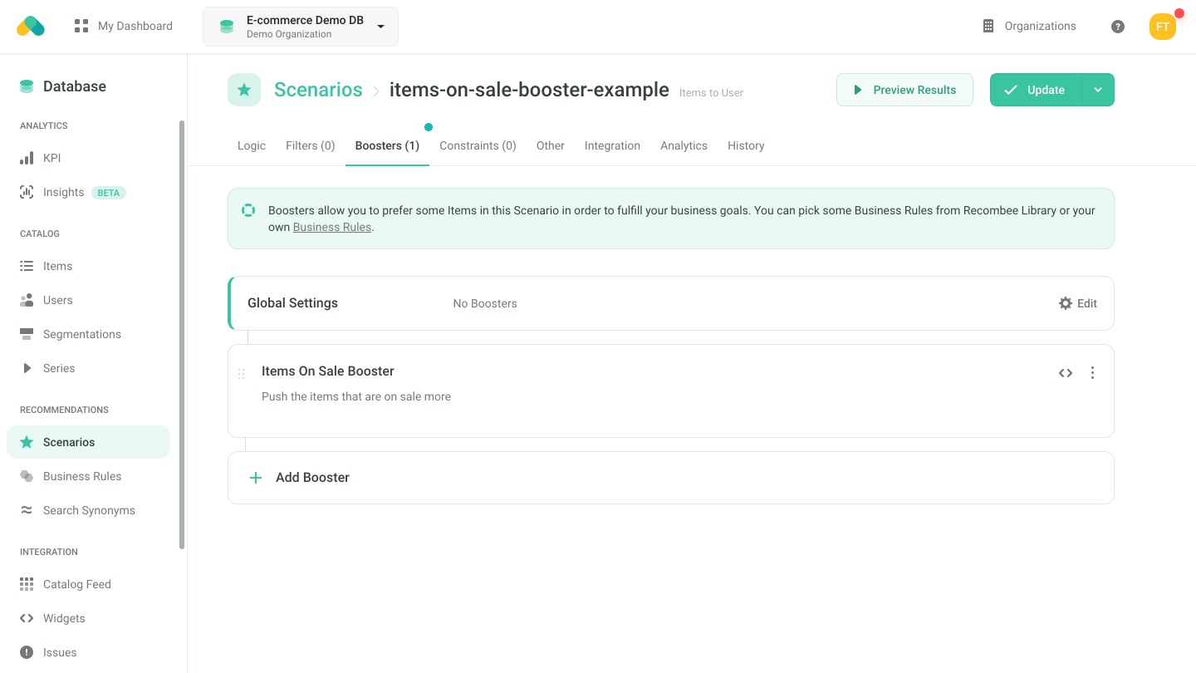Image resolution: width=1196 pixels, height=673 pixels.
Task: Click the FT user avatar
Action: point(1162,27)
